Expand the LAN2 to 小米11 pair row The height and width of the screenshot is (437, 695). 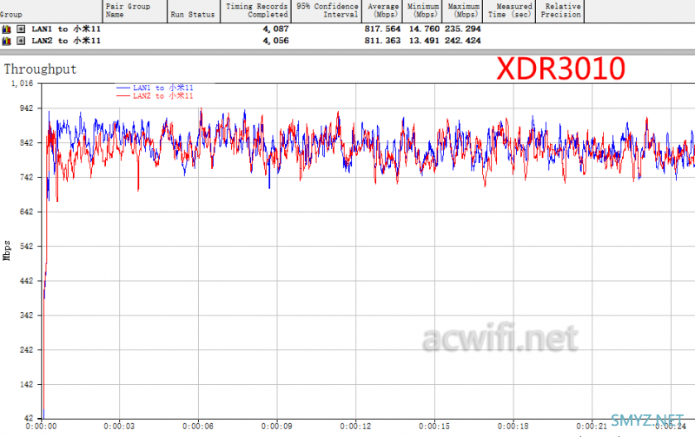click(21, 41)
